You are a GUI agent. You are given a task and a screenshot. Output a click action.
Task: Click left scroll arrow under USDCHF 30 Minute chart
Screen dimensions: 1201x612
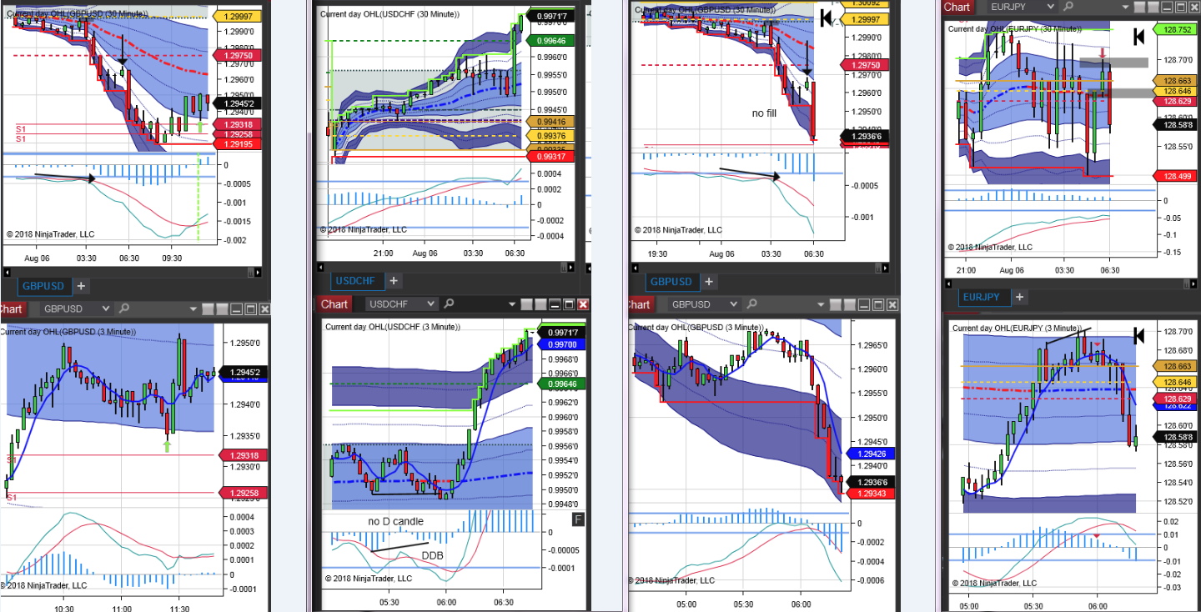pos(321,266)
